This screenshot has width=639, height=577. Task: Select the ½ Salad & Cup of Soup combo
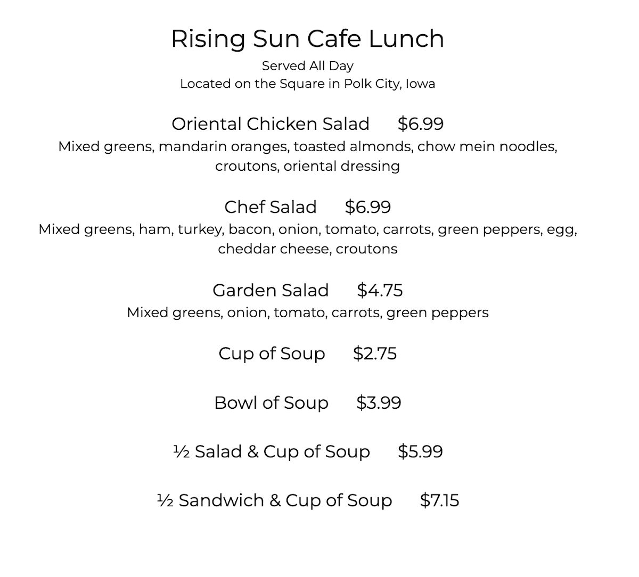(272, 452)
